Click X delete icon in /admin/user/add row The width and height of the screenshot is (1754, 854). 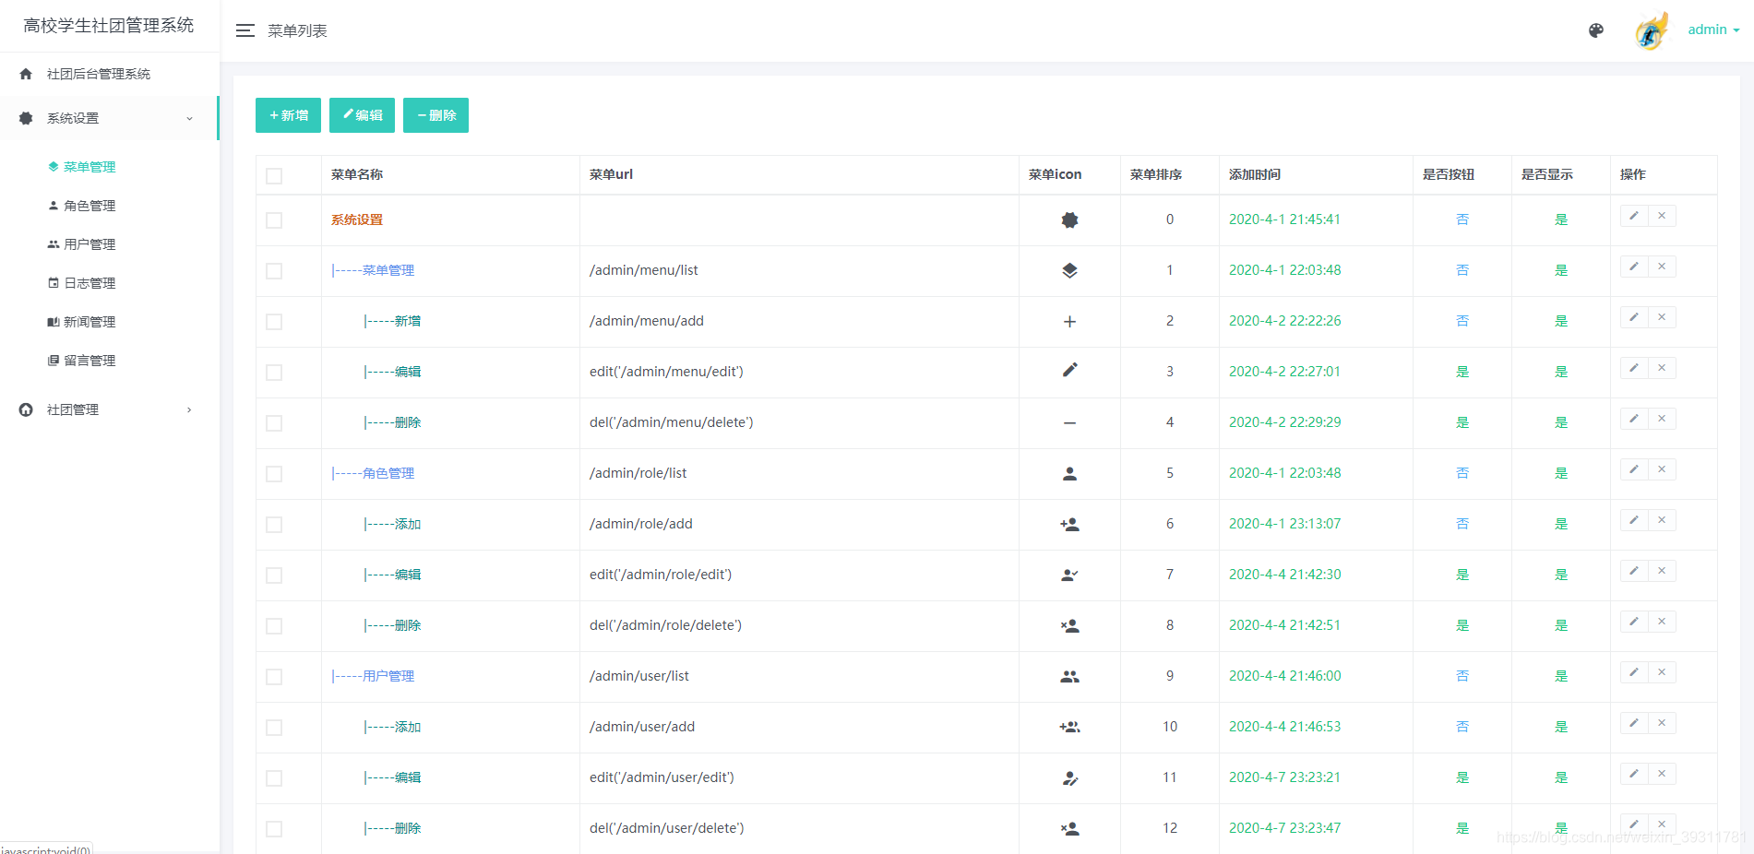coord(1662,723)
